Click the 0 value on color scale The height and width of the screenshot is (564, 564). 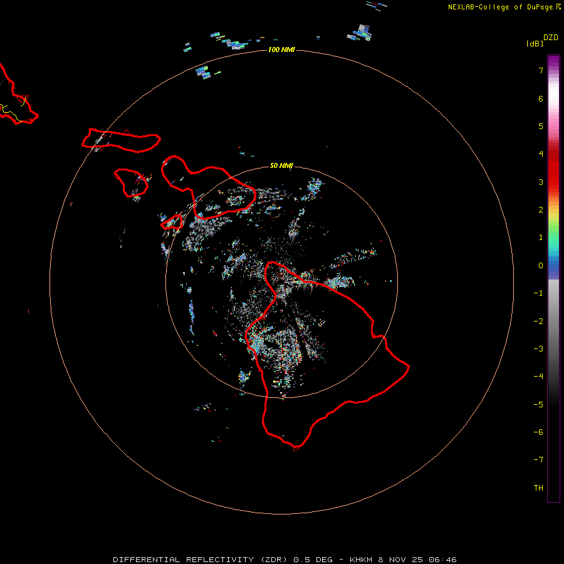541,266
